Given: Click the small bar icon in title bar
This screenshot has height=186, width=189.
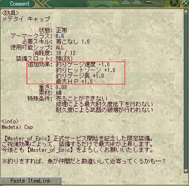Looking at the screenshot, I should tap(149, 2).
